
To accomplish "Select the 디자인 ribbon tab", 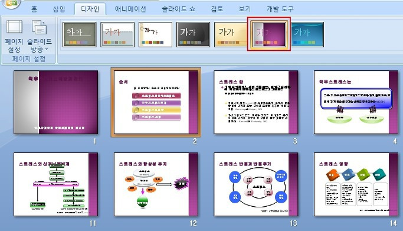I will coord(90,9).
